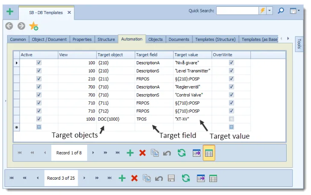This screenshot has width=311, height=195.
Task: Expand the Tools side panel
Action: pyautogui.click(x=299, y=44)
